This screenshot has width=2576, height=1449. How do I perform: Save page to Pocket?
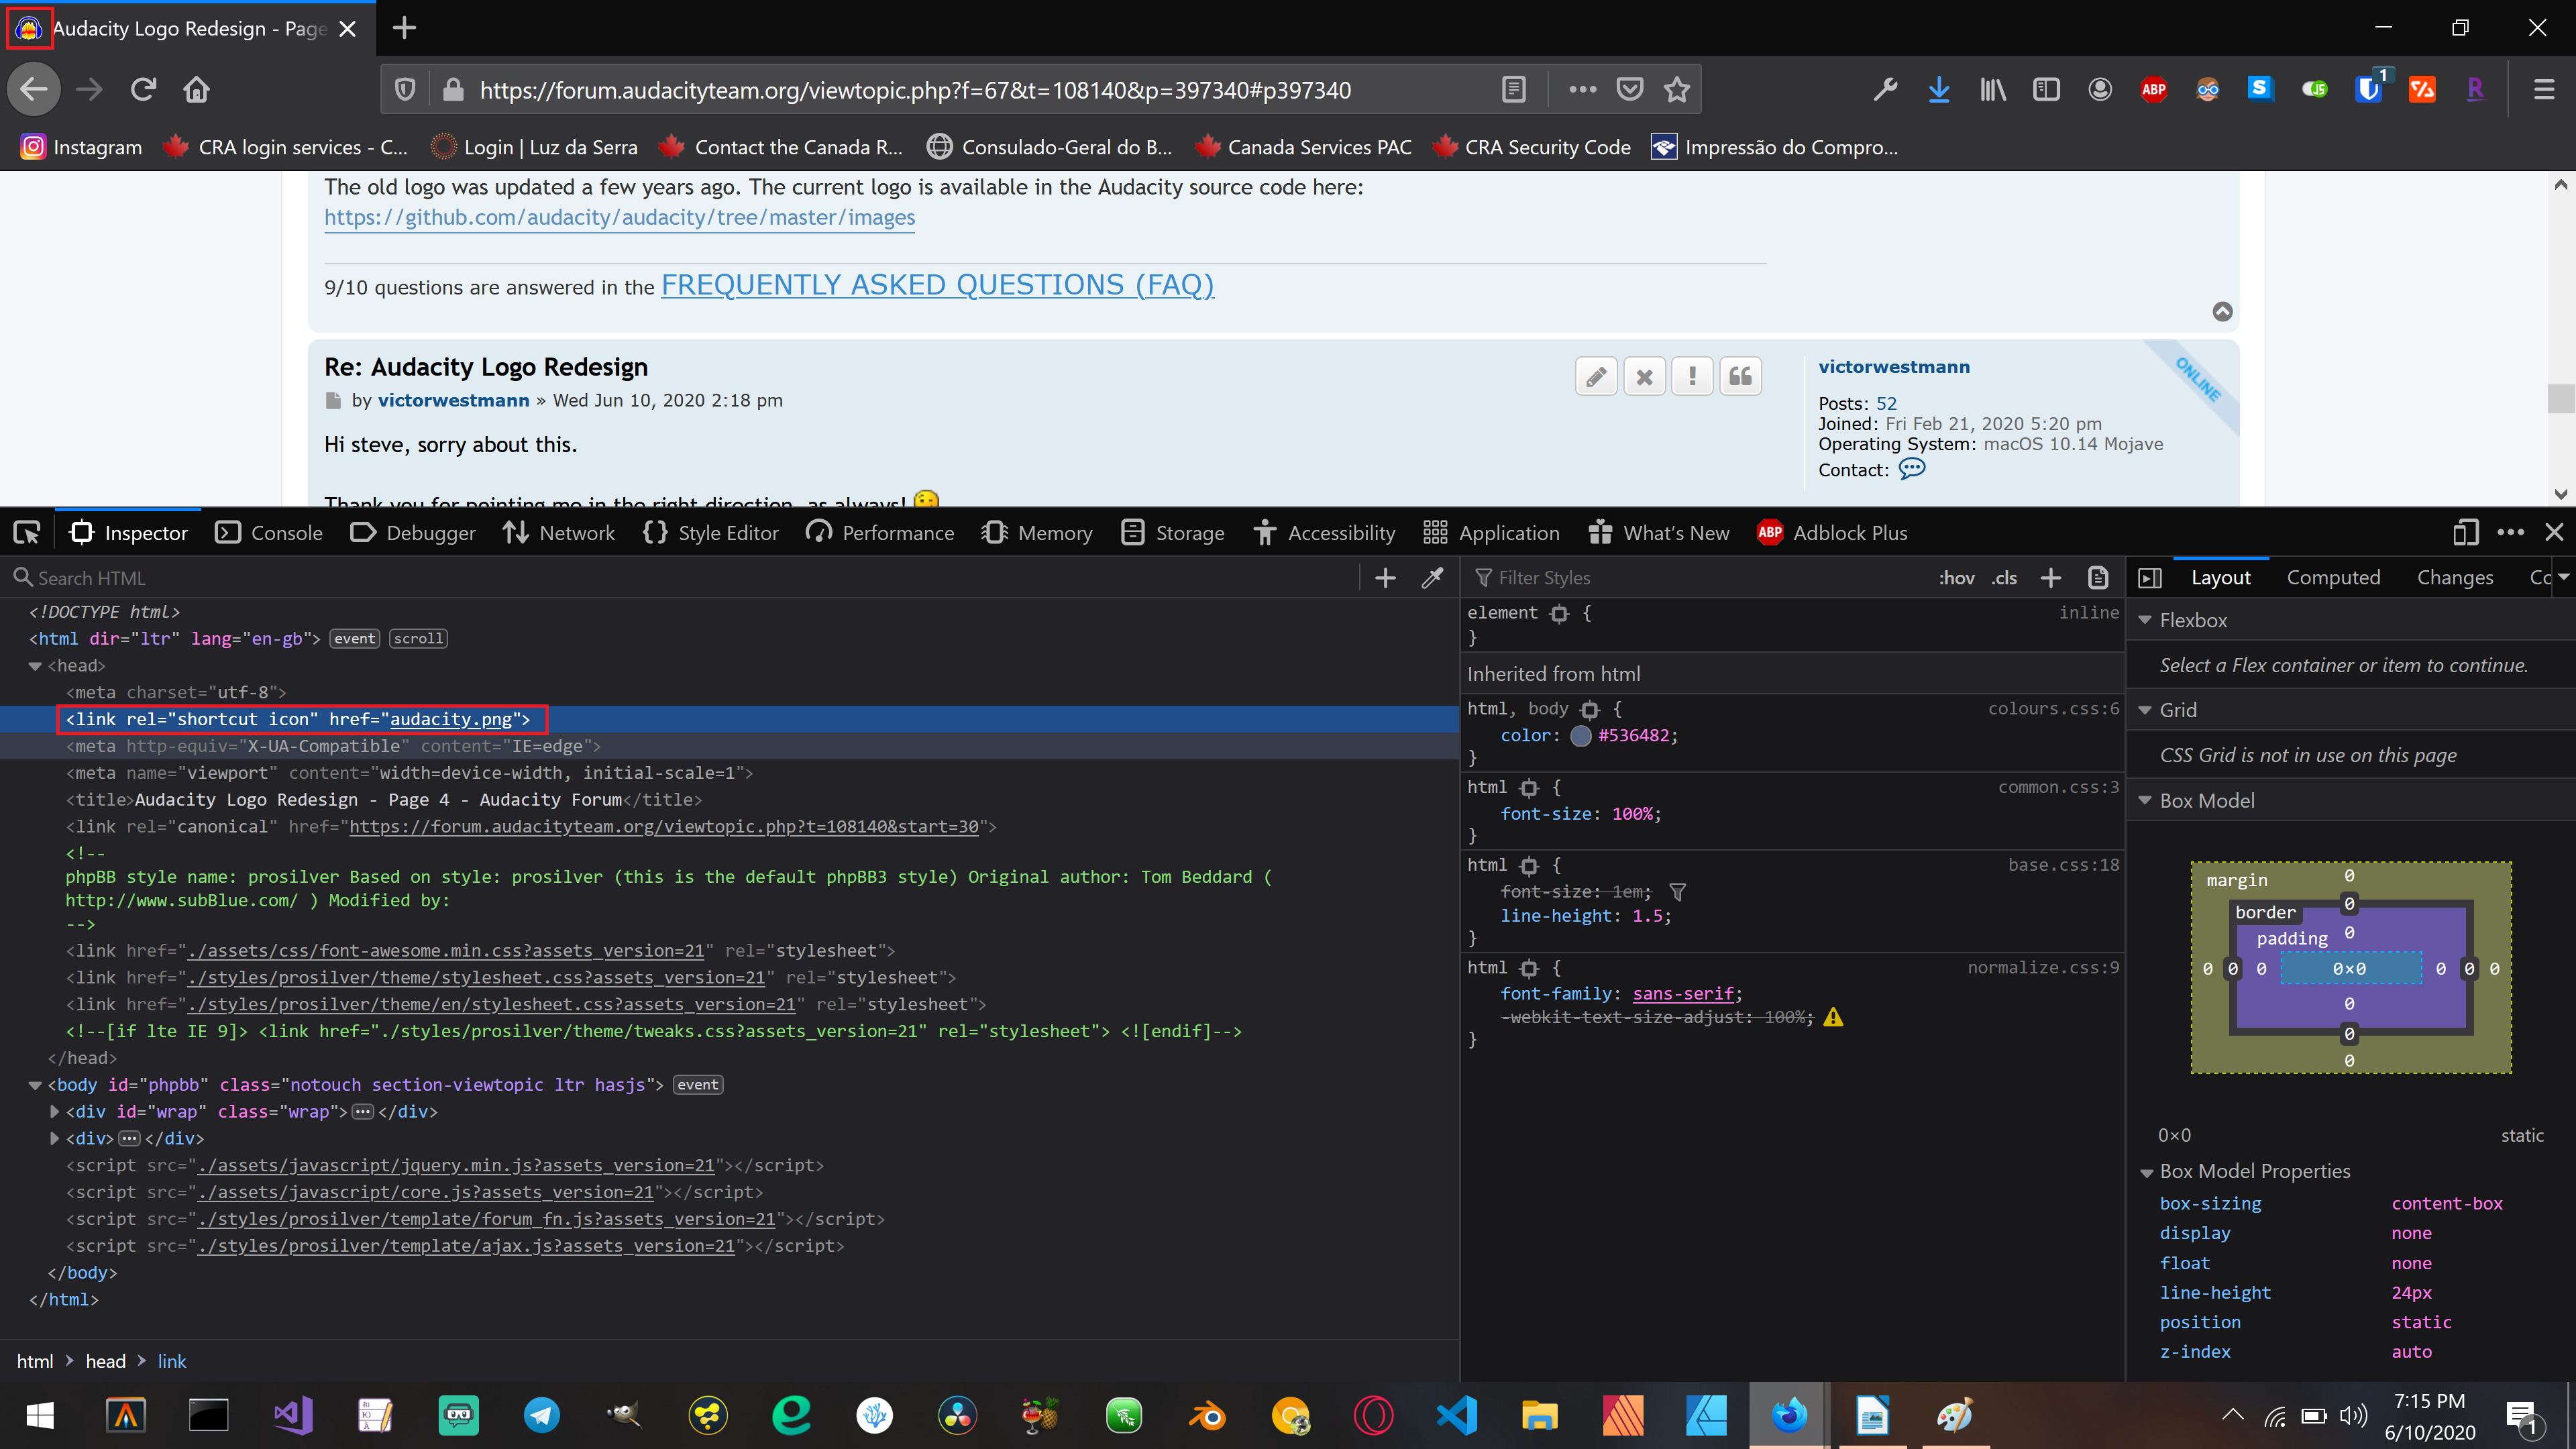pyautogui.click(x=1630, y=90)
